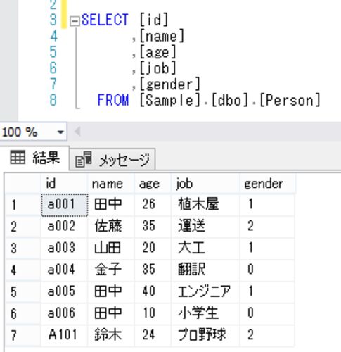Screen dimensions: 341x352
Task: Select the cell containing a001
Action: point(65,205)
